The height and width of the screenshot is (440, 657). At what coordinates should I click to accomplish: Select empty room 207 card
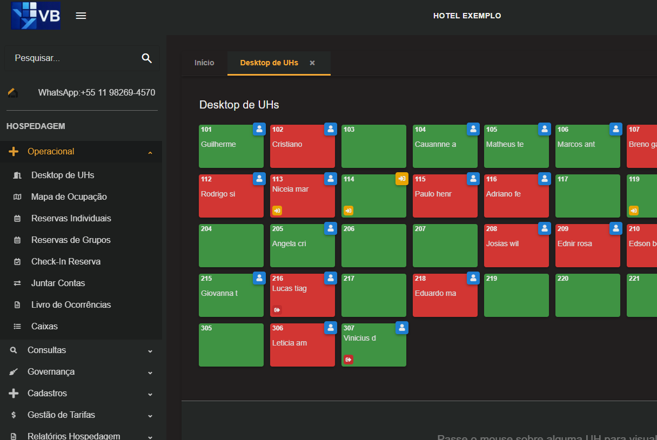(445, 246)
